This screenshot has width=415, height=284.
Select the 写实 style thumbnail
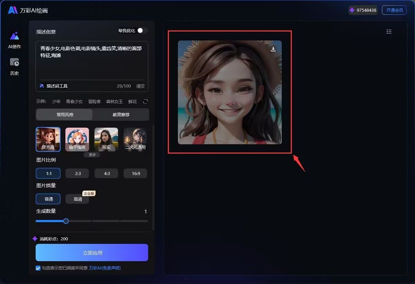click(x=106, y=139)
